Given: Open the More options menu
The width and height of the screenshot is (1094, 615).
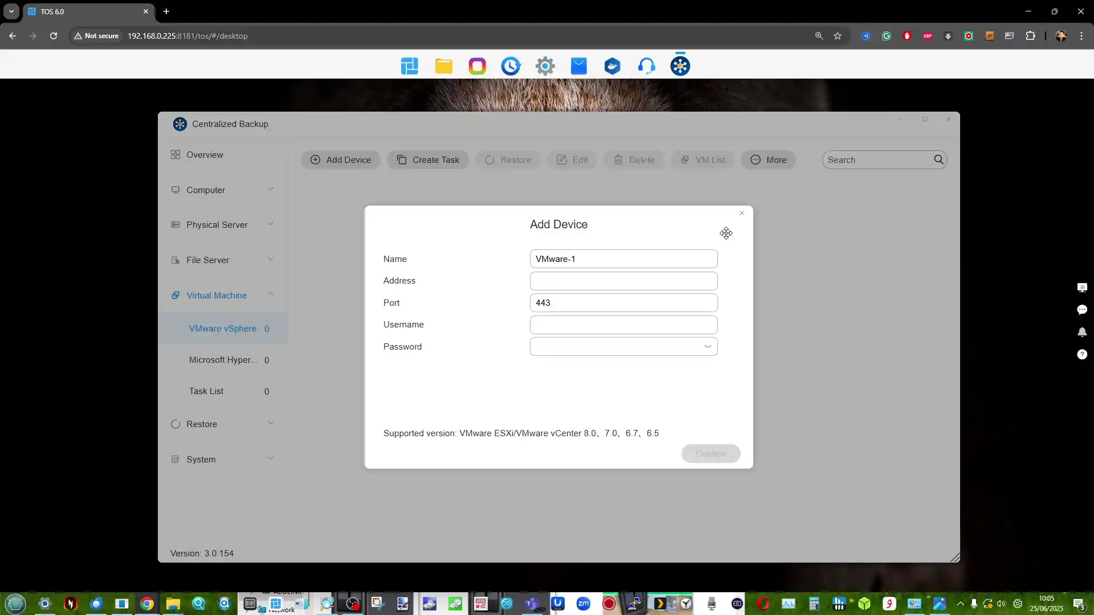Looking at the screenshot, I should pos(768,160).
